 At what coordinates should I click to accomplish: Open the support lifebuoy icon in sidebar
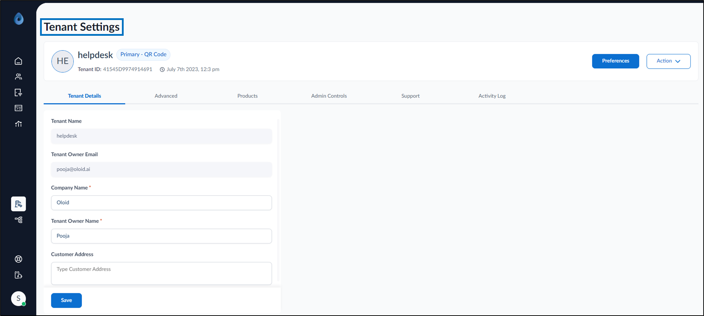click(x=18, y=259)
